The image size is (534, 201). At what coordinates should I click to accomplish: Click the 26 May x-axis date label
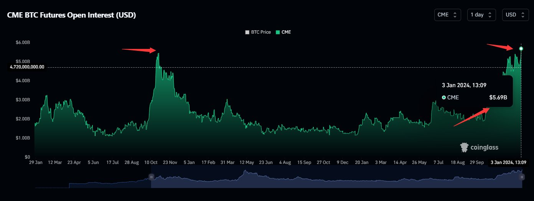[419, 162]
